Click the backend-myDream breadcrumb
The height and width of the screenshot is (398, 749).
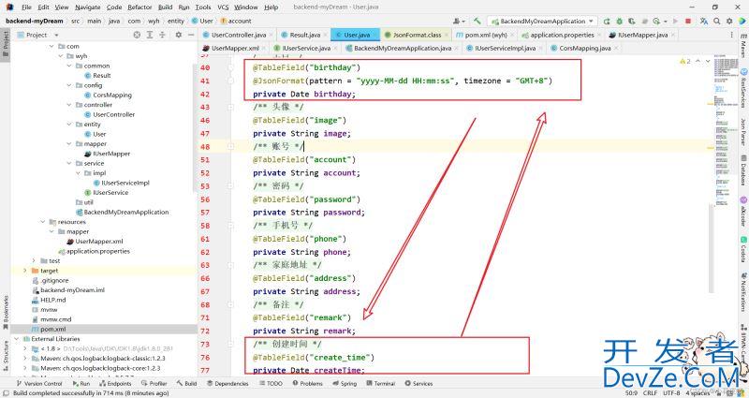point(35,21)
